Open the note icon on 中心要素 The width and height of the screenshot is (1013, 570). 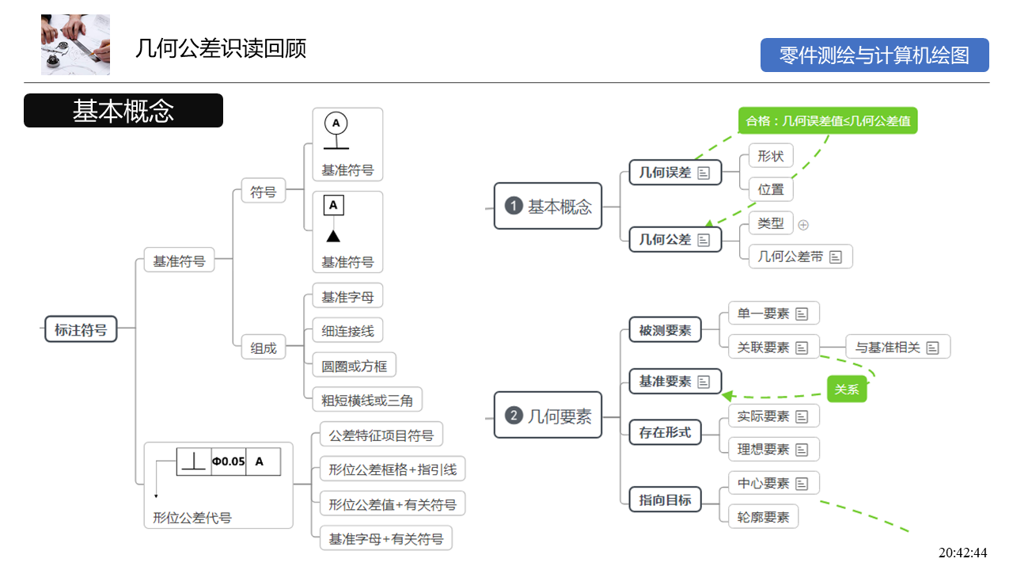(802, 483)
